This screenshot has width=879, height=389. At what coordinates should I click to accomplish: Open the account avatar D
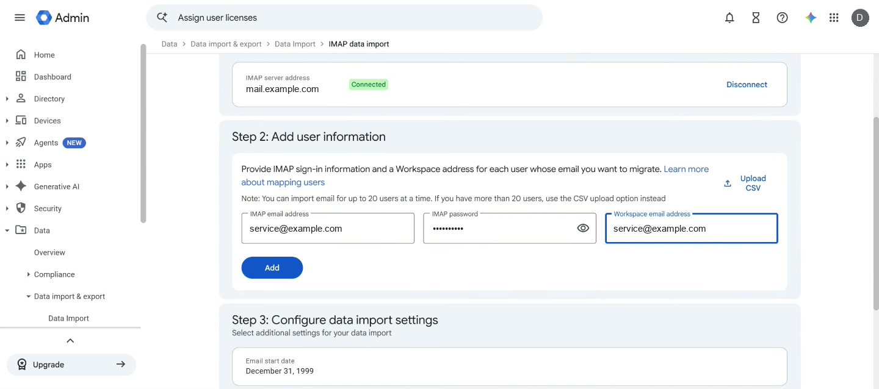coord(860,18)
